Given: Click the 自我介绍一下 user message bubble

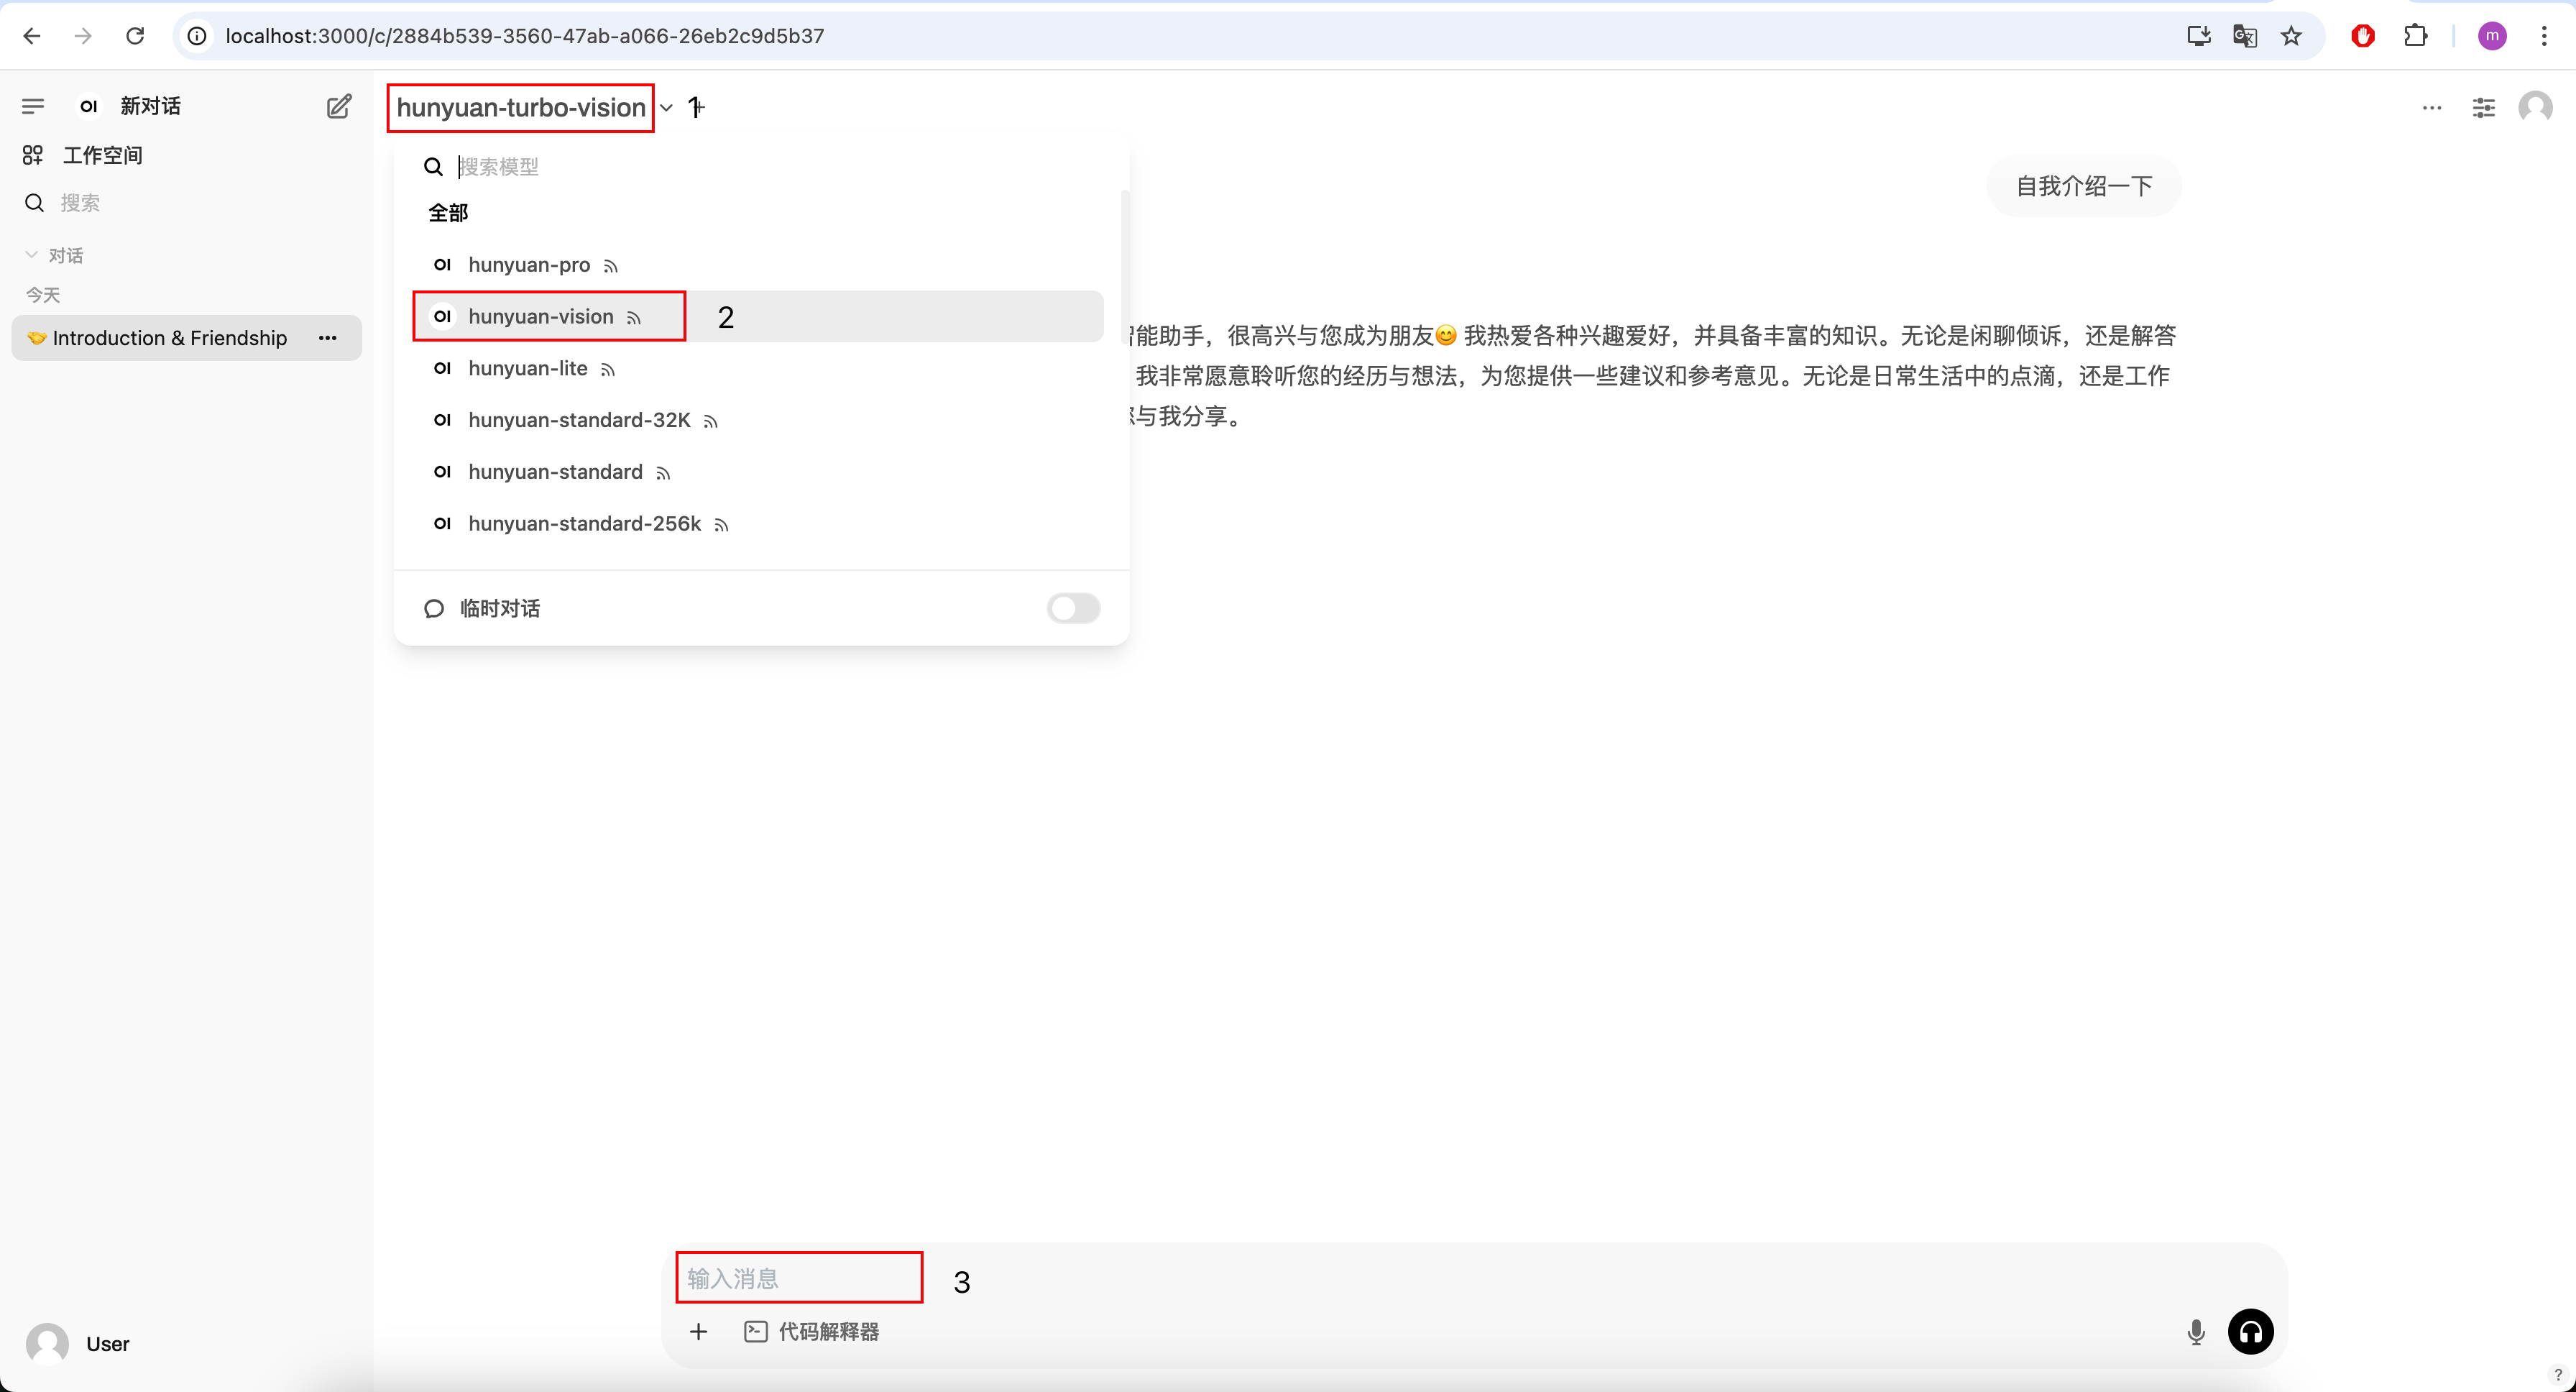Looking at the screenshot, I should 2084,186.
